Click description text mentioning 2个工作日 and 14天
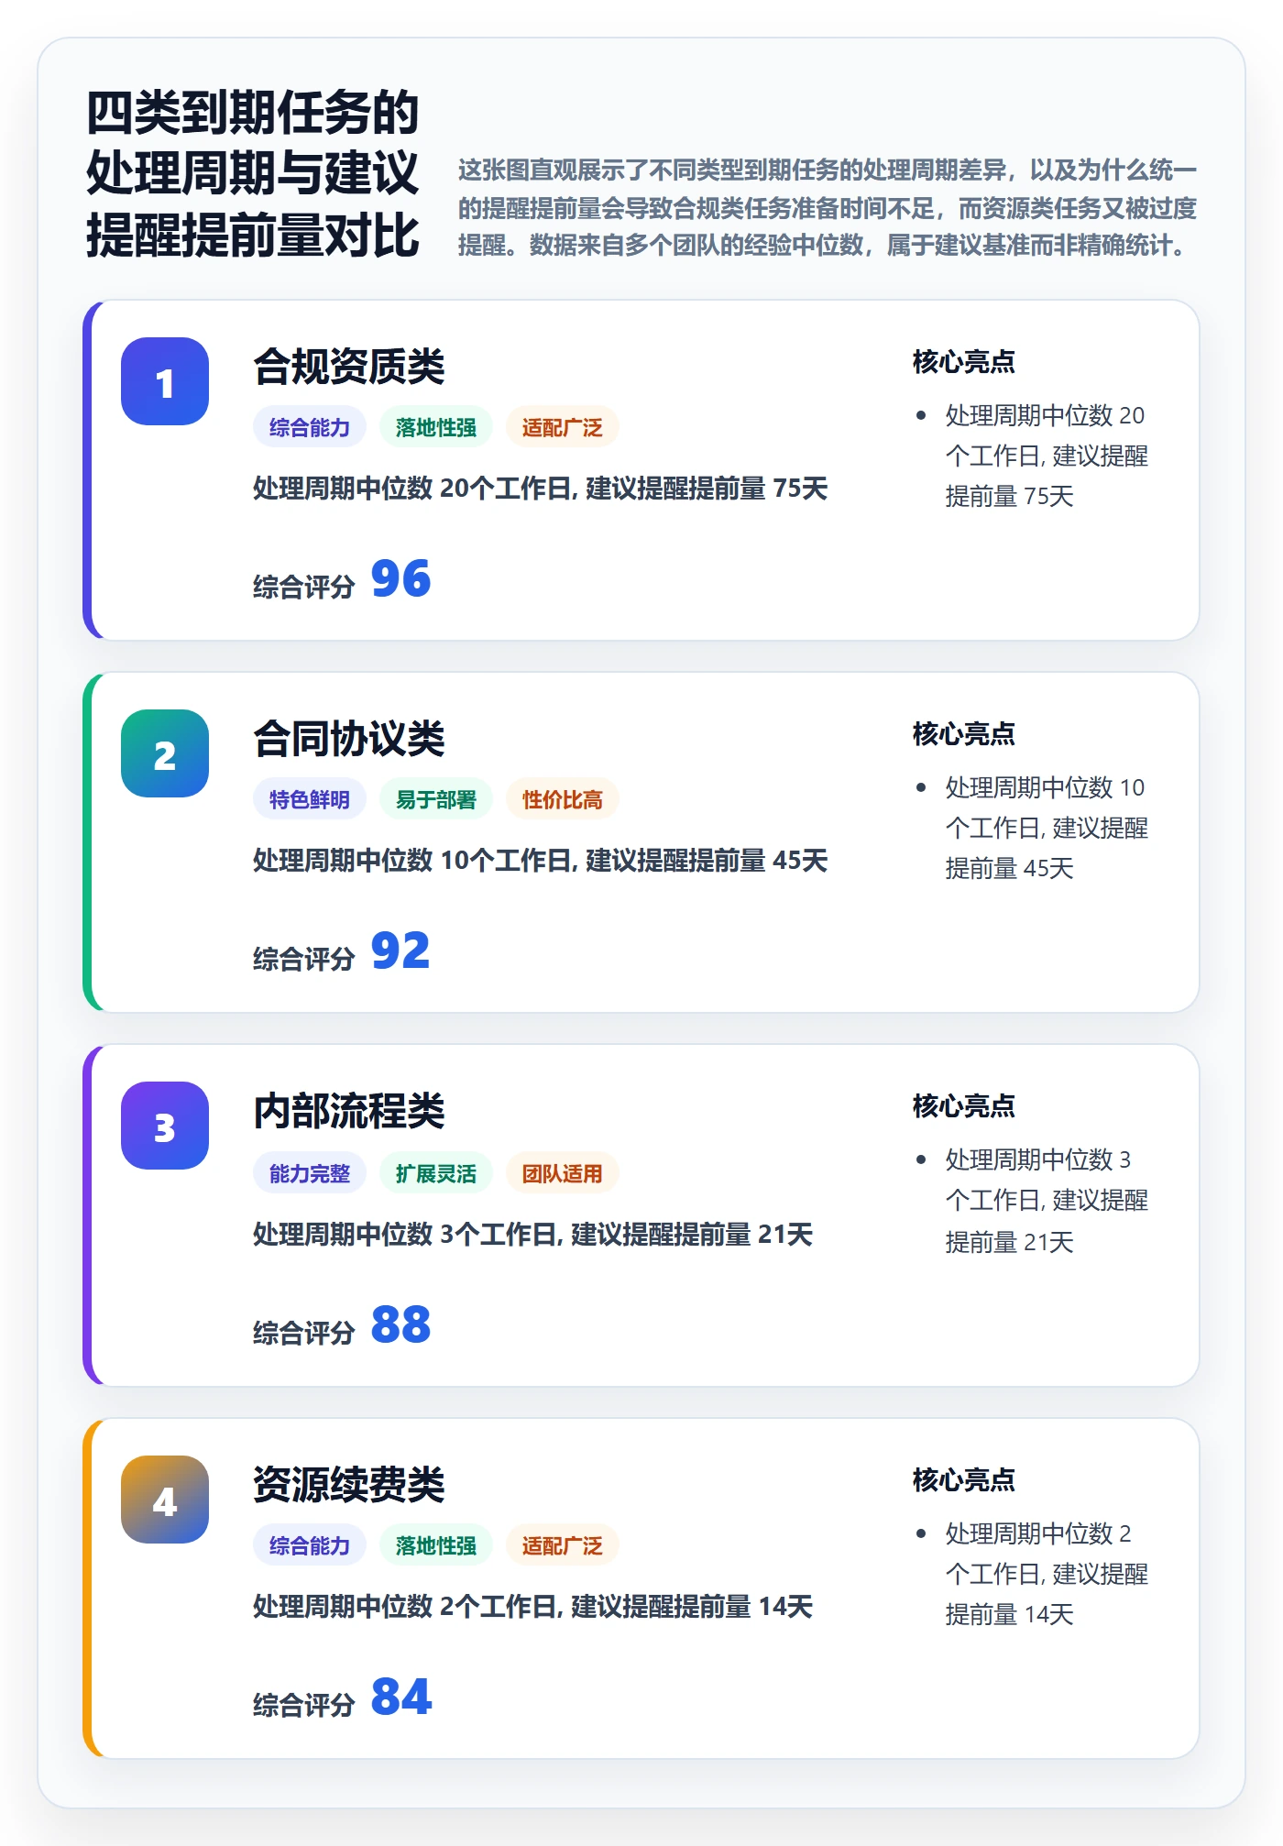The width and height of the screenshot is (1283, 1846). click(533, 1607)
